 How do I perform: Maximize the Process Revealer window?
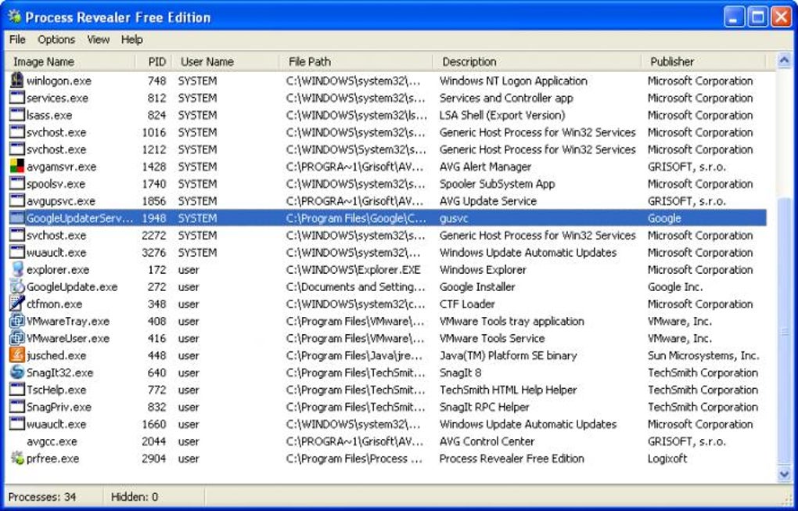pos(758,17)
